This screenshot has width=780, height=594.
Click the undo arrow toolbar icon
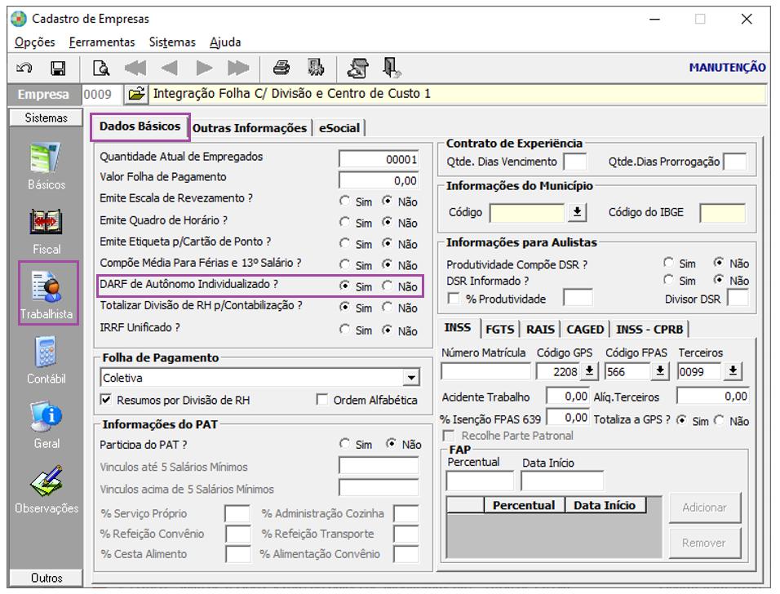tap(24, 68)
